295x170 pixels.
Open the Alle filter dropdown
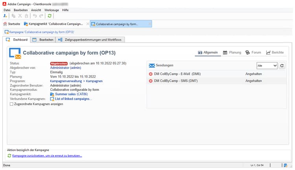pyautogui.click(x=267, y=66)
